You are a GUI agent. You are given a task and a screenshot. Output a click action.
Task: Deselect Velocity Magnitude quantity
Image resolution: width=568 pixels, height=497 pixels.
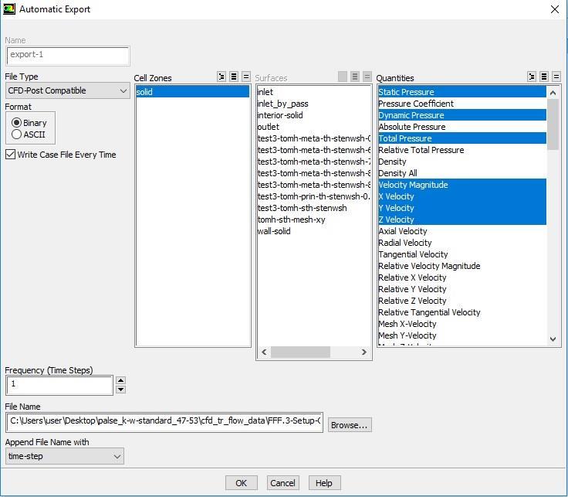click(x=462, y=185)
